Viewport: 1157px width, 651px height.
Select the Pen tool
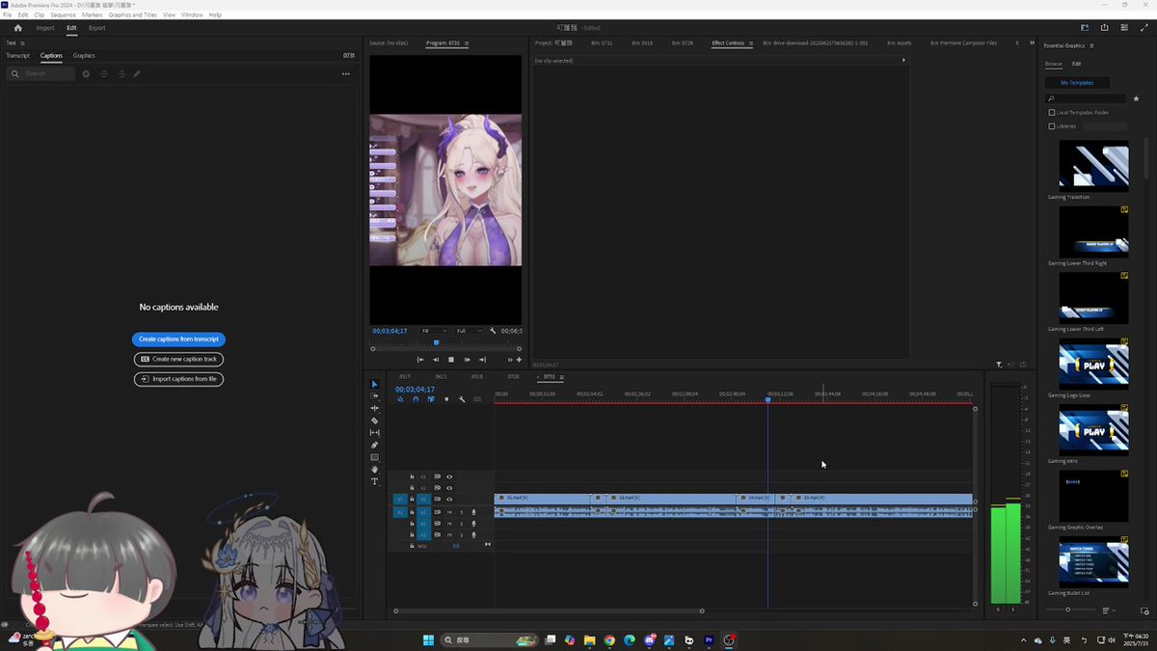(375, 445)
